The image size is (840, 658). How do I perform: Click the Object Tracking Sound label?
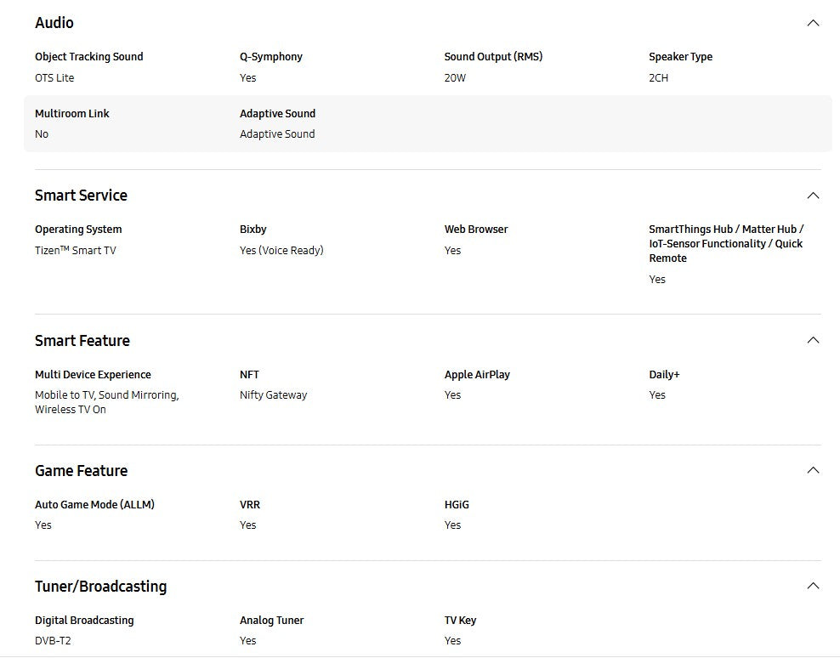(89, 57)
